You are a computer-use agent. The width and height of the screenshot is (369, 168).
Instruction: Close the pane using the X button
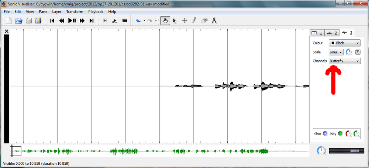[x=7, y=32]
